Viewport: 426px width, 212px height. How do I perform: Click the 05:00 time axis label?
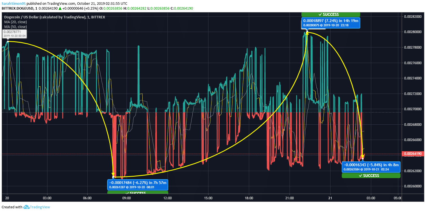click(397, 198)
